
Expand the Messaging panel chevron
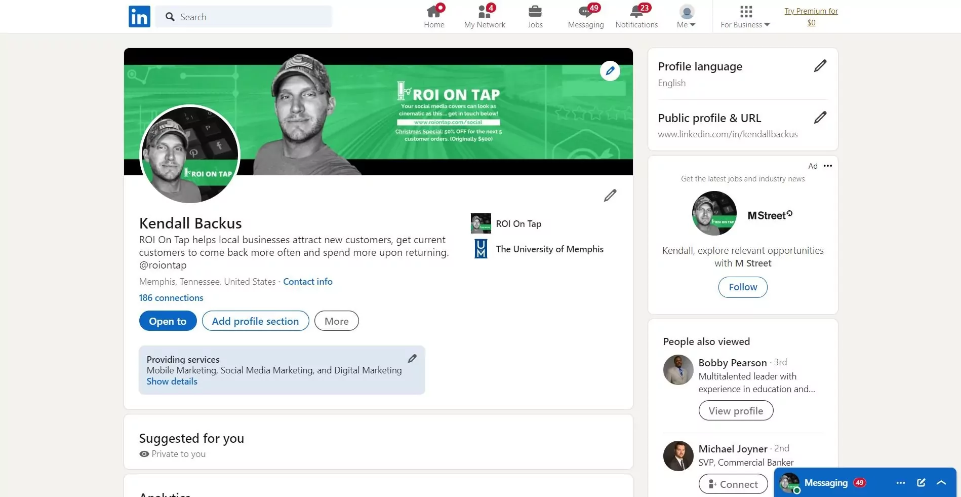[941, 482]
